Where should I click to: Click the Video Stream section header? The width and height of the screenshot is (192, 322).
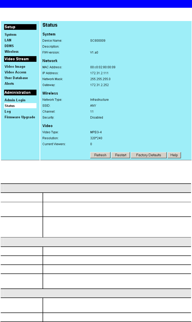coord(20,59)
